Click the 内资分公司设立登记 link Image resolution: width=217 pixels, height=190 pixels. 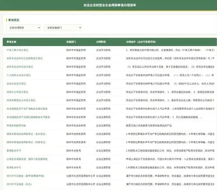pyautogui.click(x=17, y=92)
